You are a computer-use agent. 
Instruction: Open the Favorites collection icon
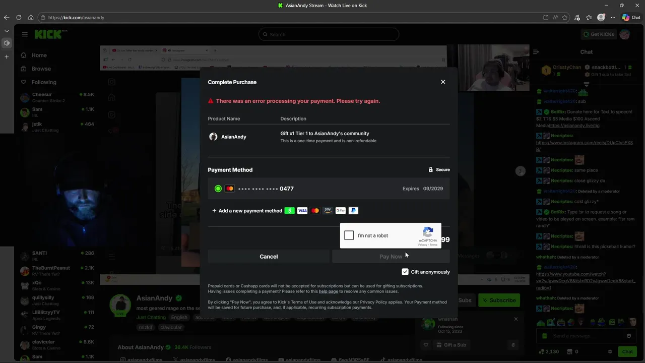(x=589, y=17)
